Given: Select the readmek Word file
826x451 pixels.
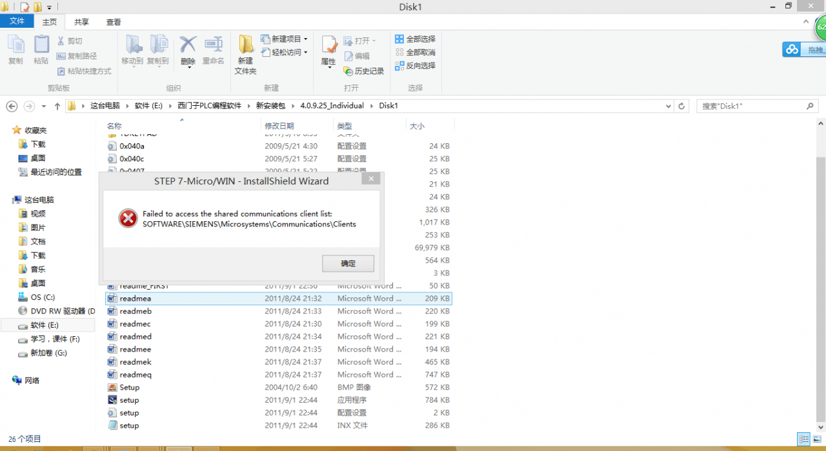Looking at the screenshot, I should (278, 362).
